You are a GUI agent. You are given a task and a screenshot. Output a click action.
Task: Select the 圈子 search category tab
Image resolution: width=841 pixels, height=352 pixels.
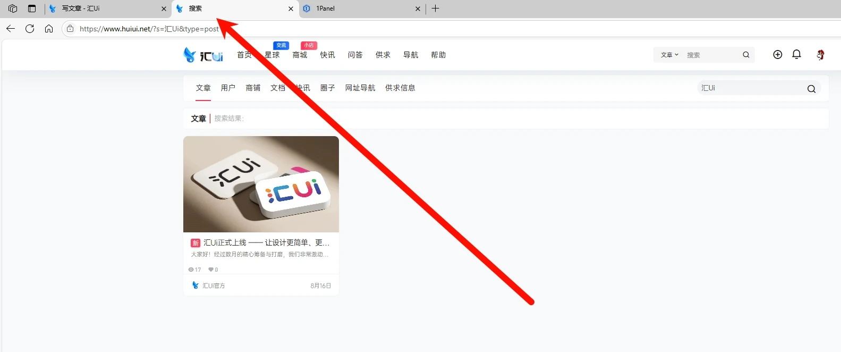point(327,88)
